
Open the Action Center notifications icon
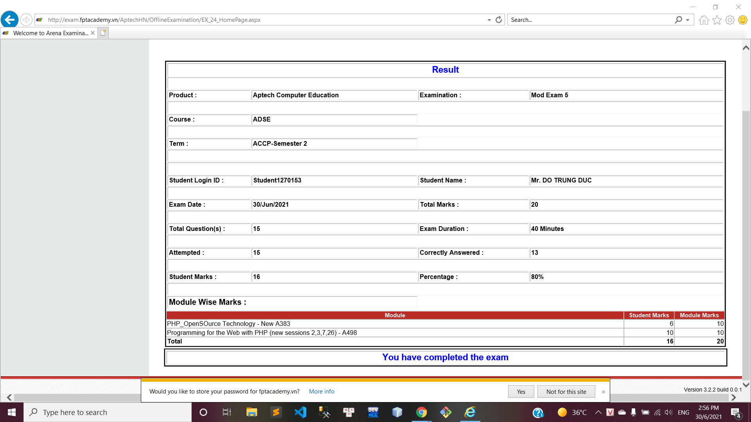(x=735, y=413)
